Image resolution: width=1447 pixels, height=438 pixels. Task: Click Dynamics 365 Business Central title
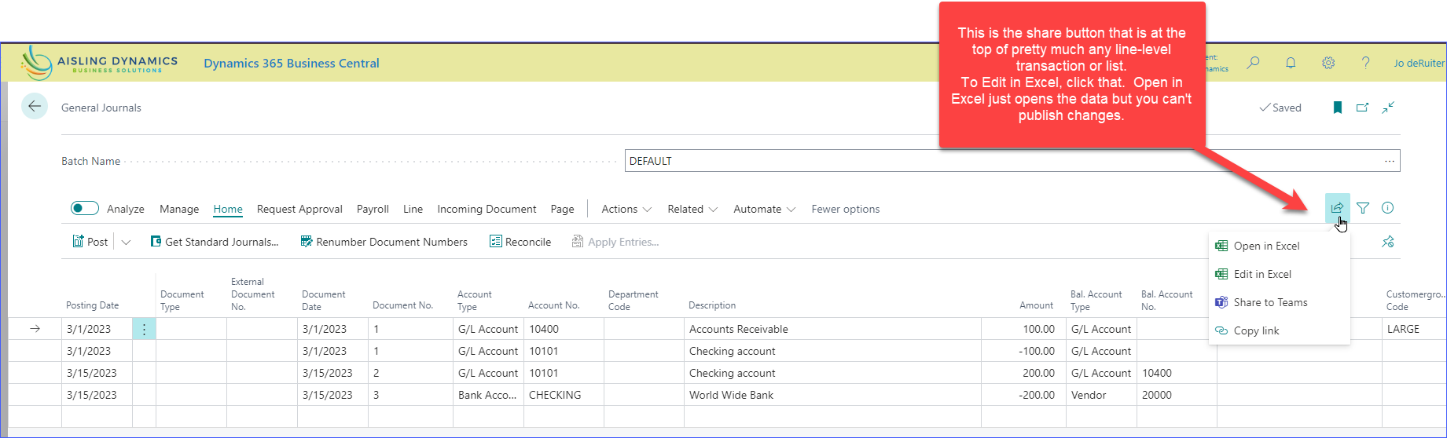click(x=292, y=63)
